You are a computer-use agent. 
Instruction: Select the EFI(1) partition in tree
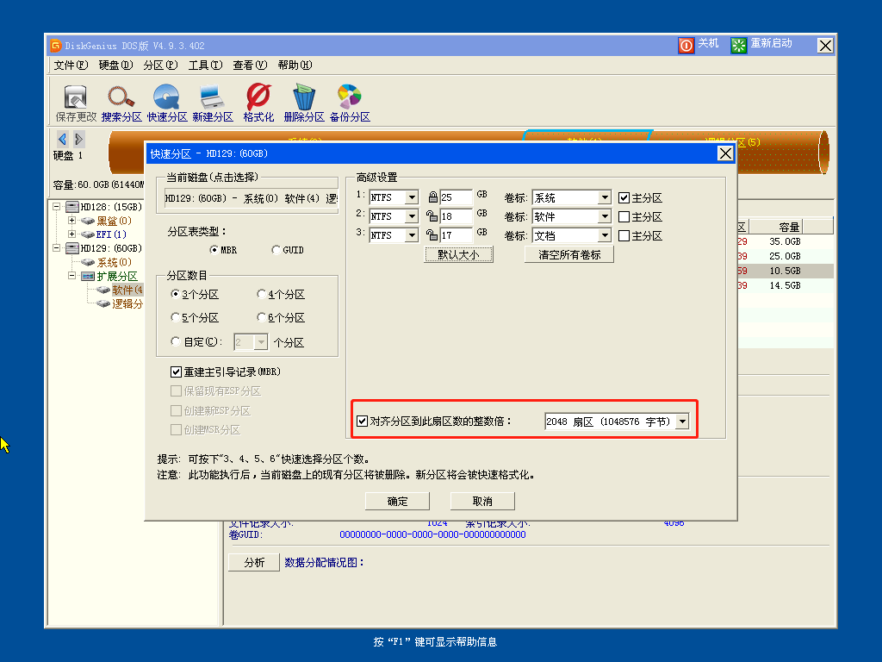point(111,234)
